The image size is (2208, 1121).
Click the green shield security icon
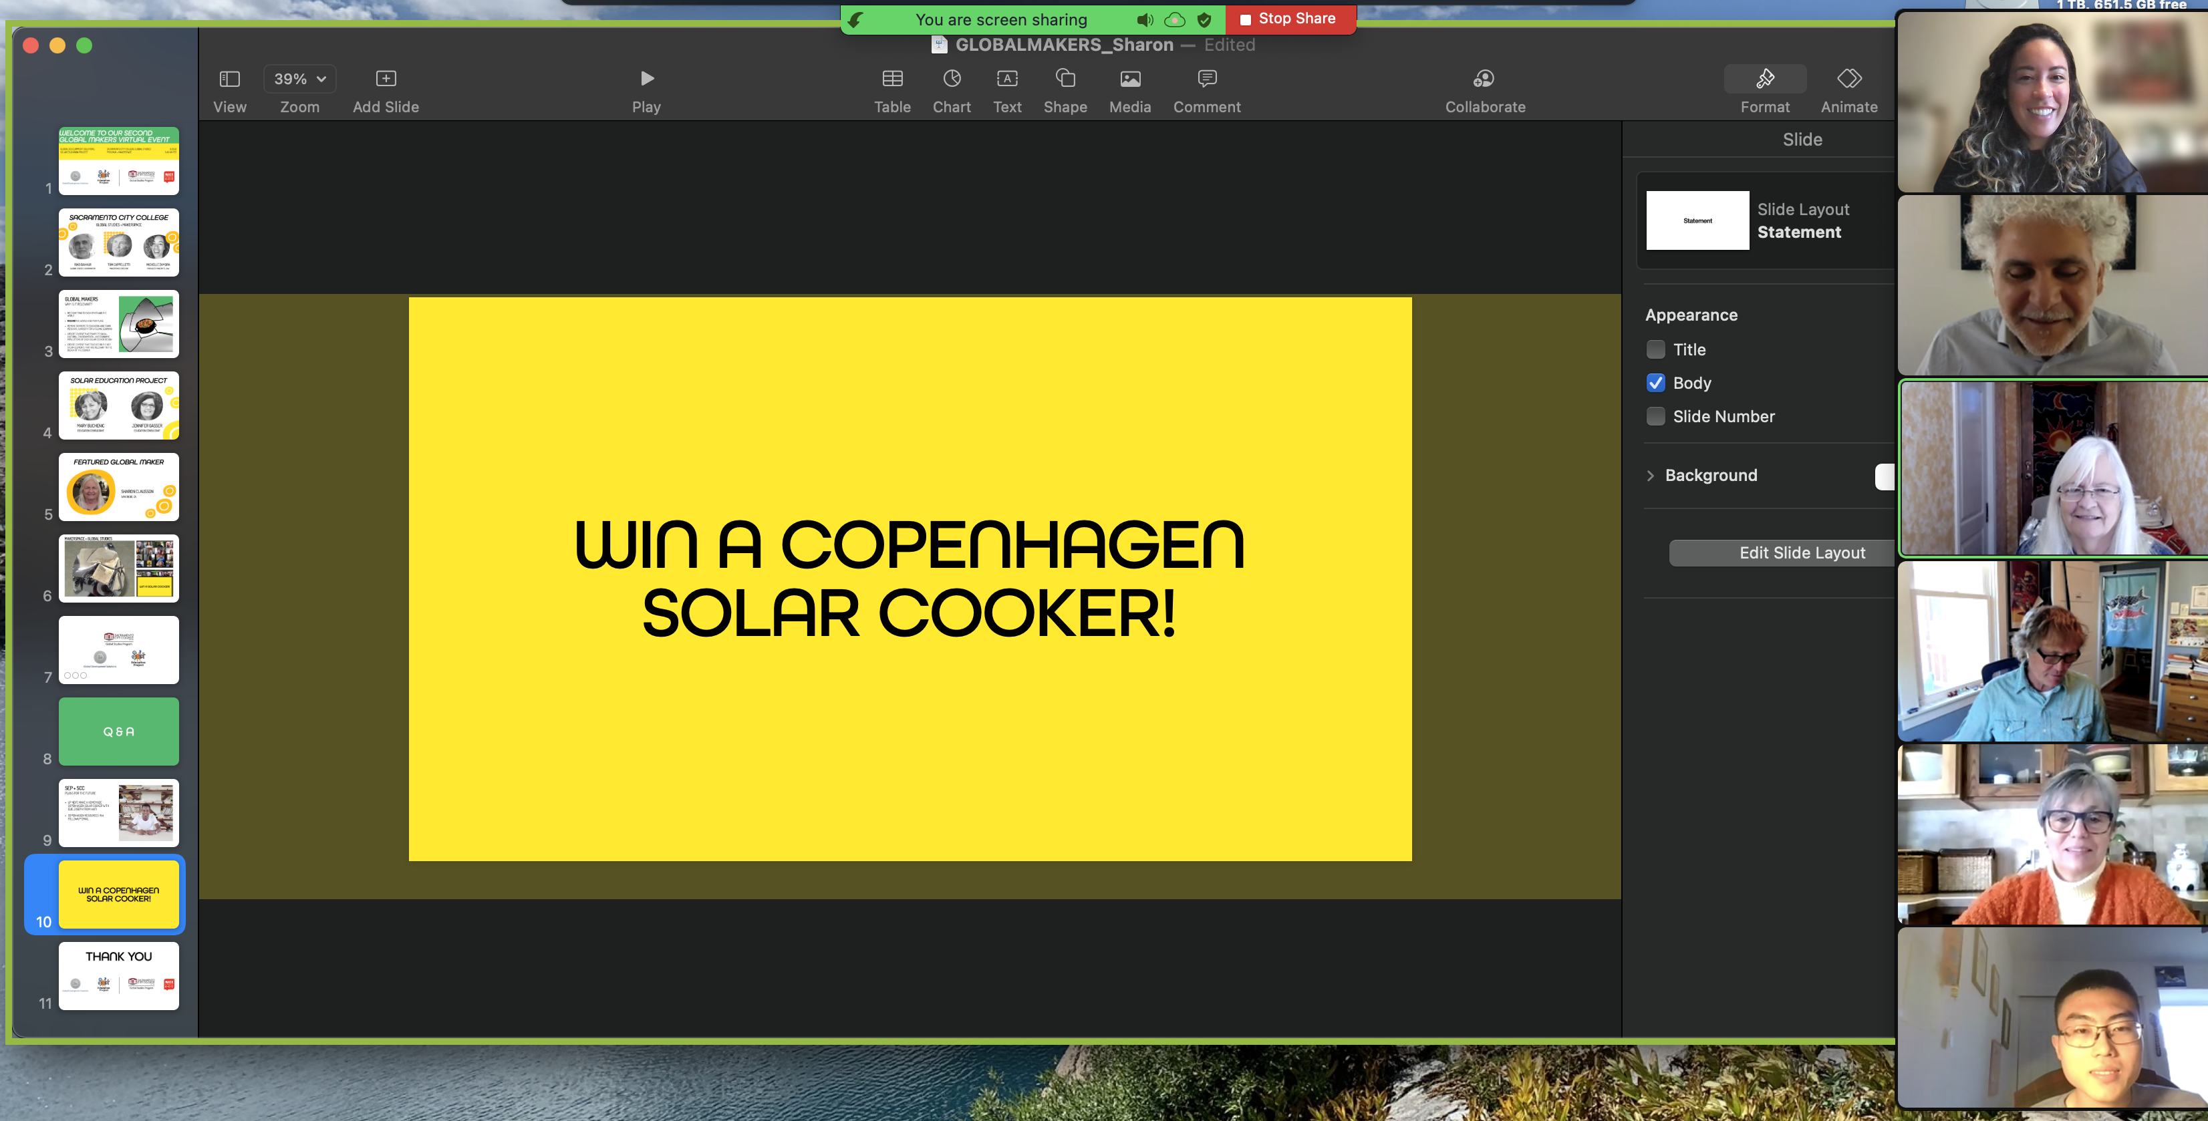click(1204, 20)
